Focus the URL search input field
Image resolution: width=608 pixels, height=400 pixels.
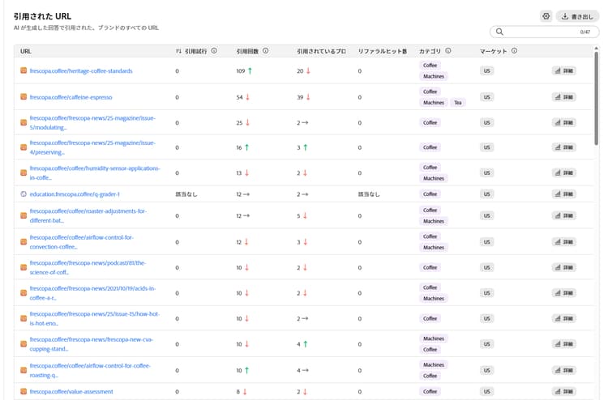[545, 32]
